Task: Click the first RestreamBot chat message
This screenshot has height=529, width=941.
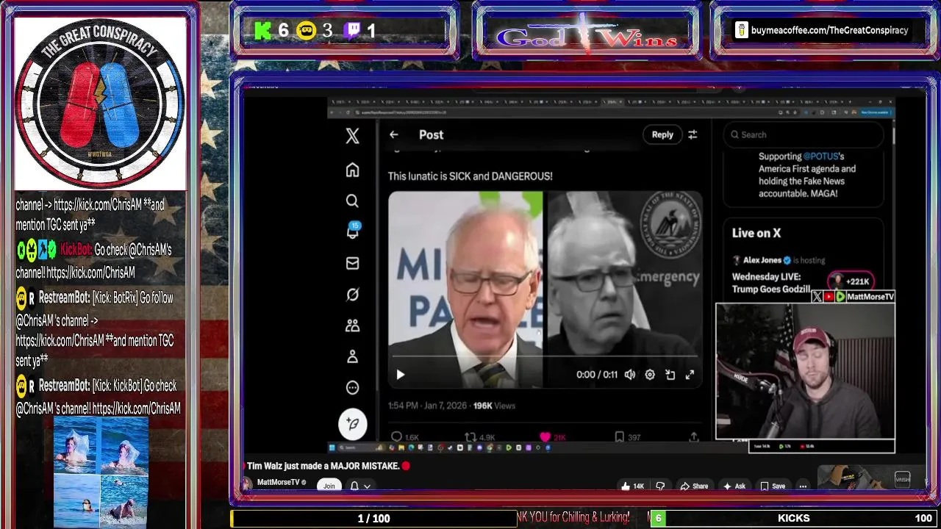Action: 96,329
